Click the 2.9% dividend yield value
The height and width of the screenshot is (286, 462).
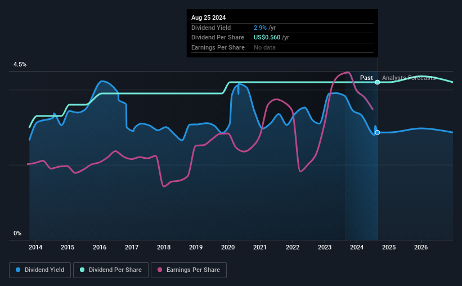[260, 28]
